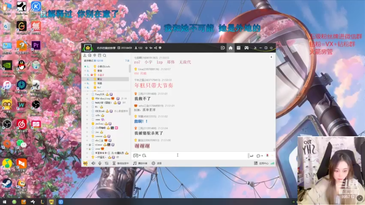Open the list panel tab icon
Screen dimensions: 365x205
pyautogui.click(x=238, y=48)
